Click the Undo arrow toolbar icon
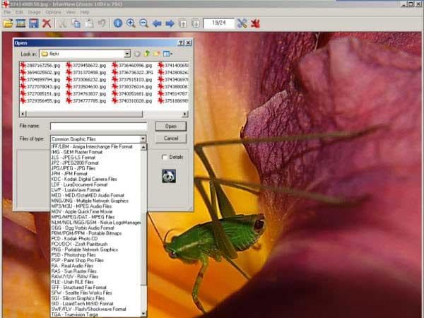 click(x=102, y=23)
